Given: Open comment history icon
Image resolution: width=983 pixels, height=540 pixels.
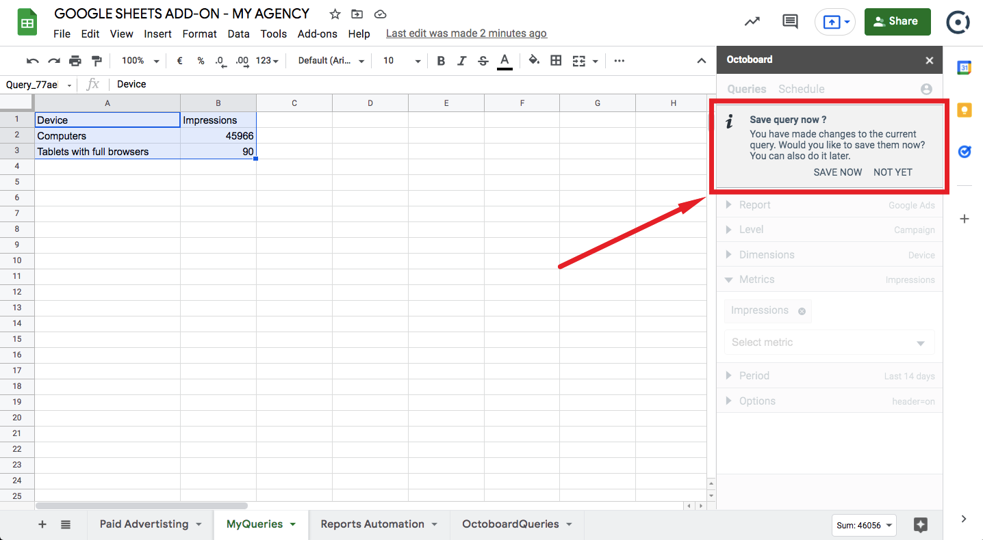Looking at the screenshot, I should click(790, 22).
